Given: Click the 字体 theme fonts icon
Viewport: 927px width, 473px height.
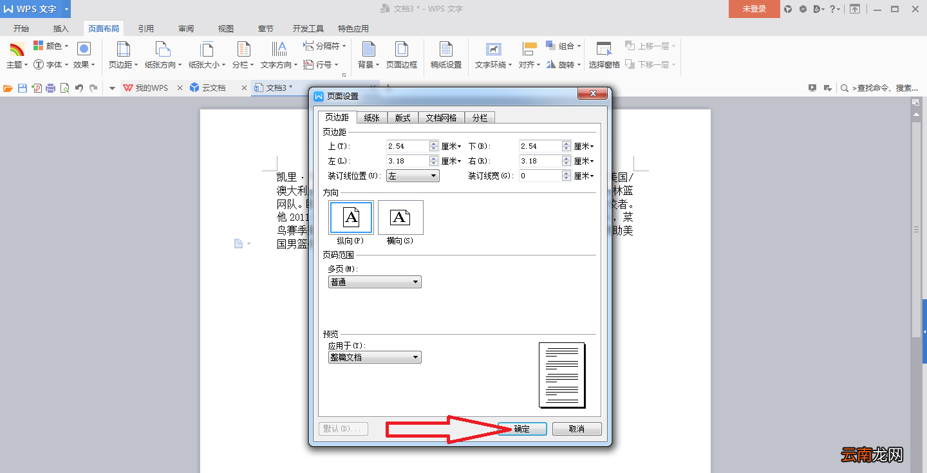Looking at the screenshot, I should [x=39, y=64].
